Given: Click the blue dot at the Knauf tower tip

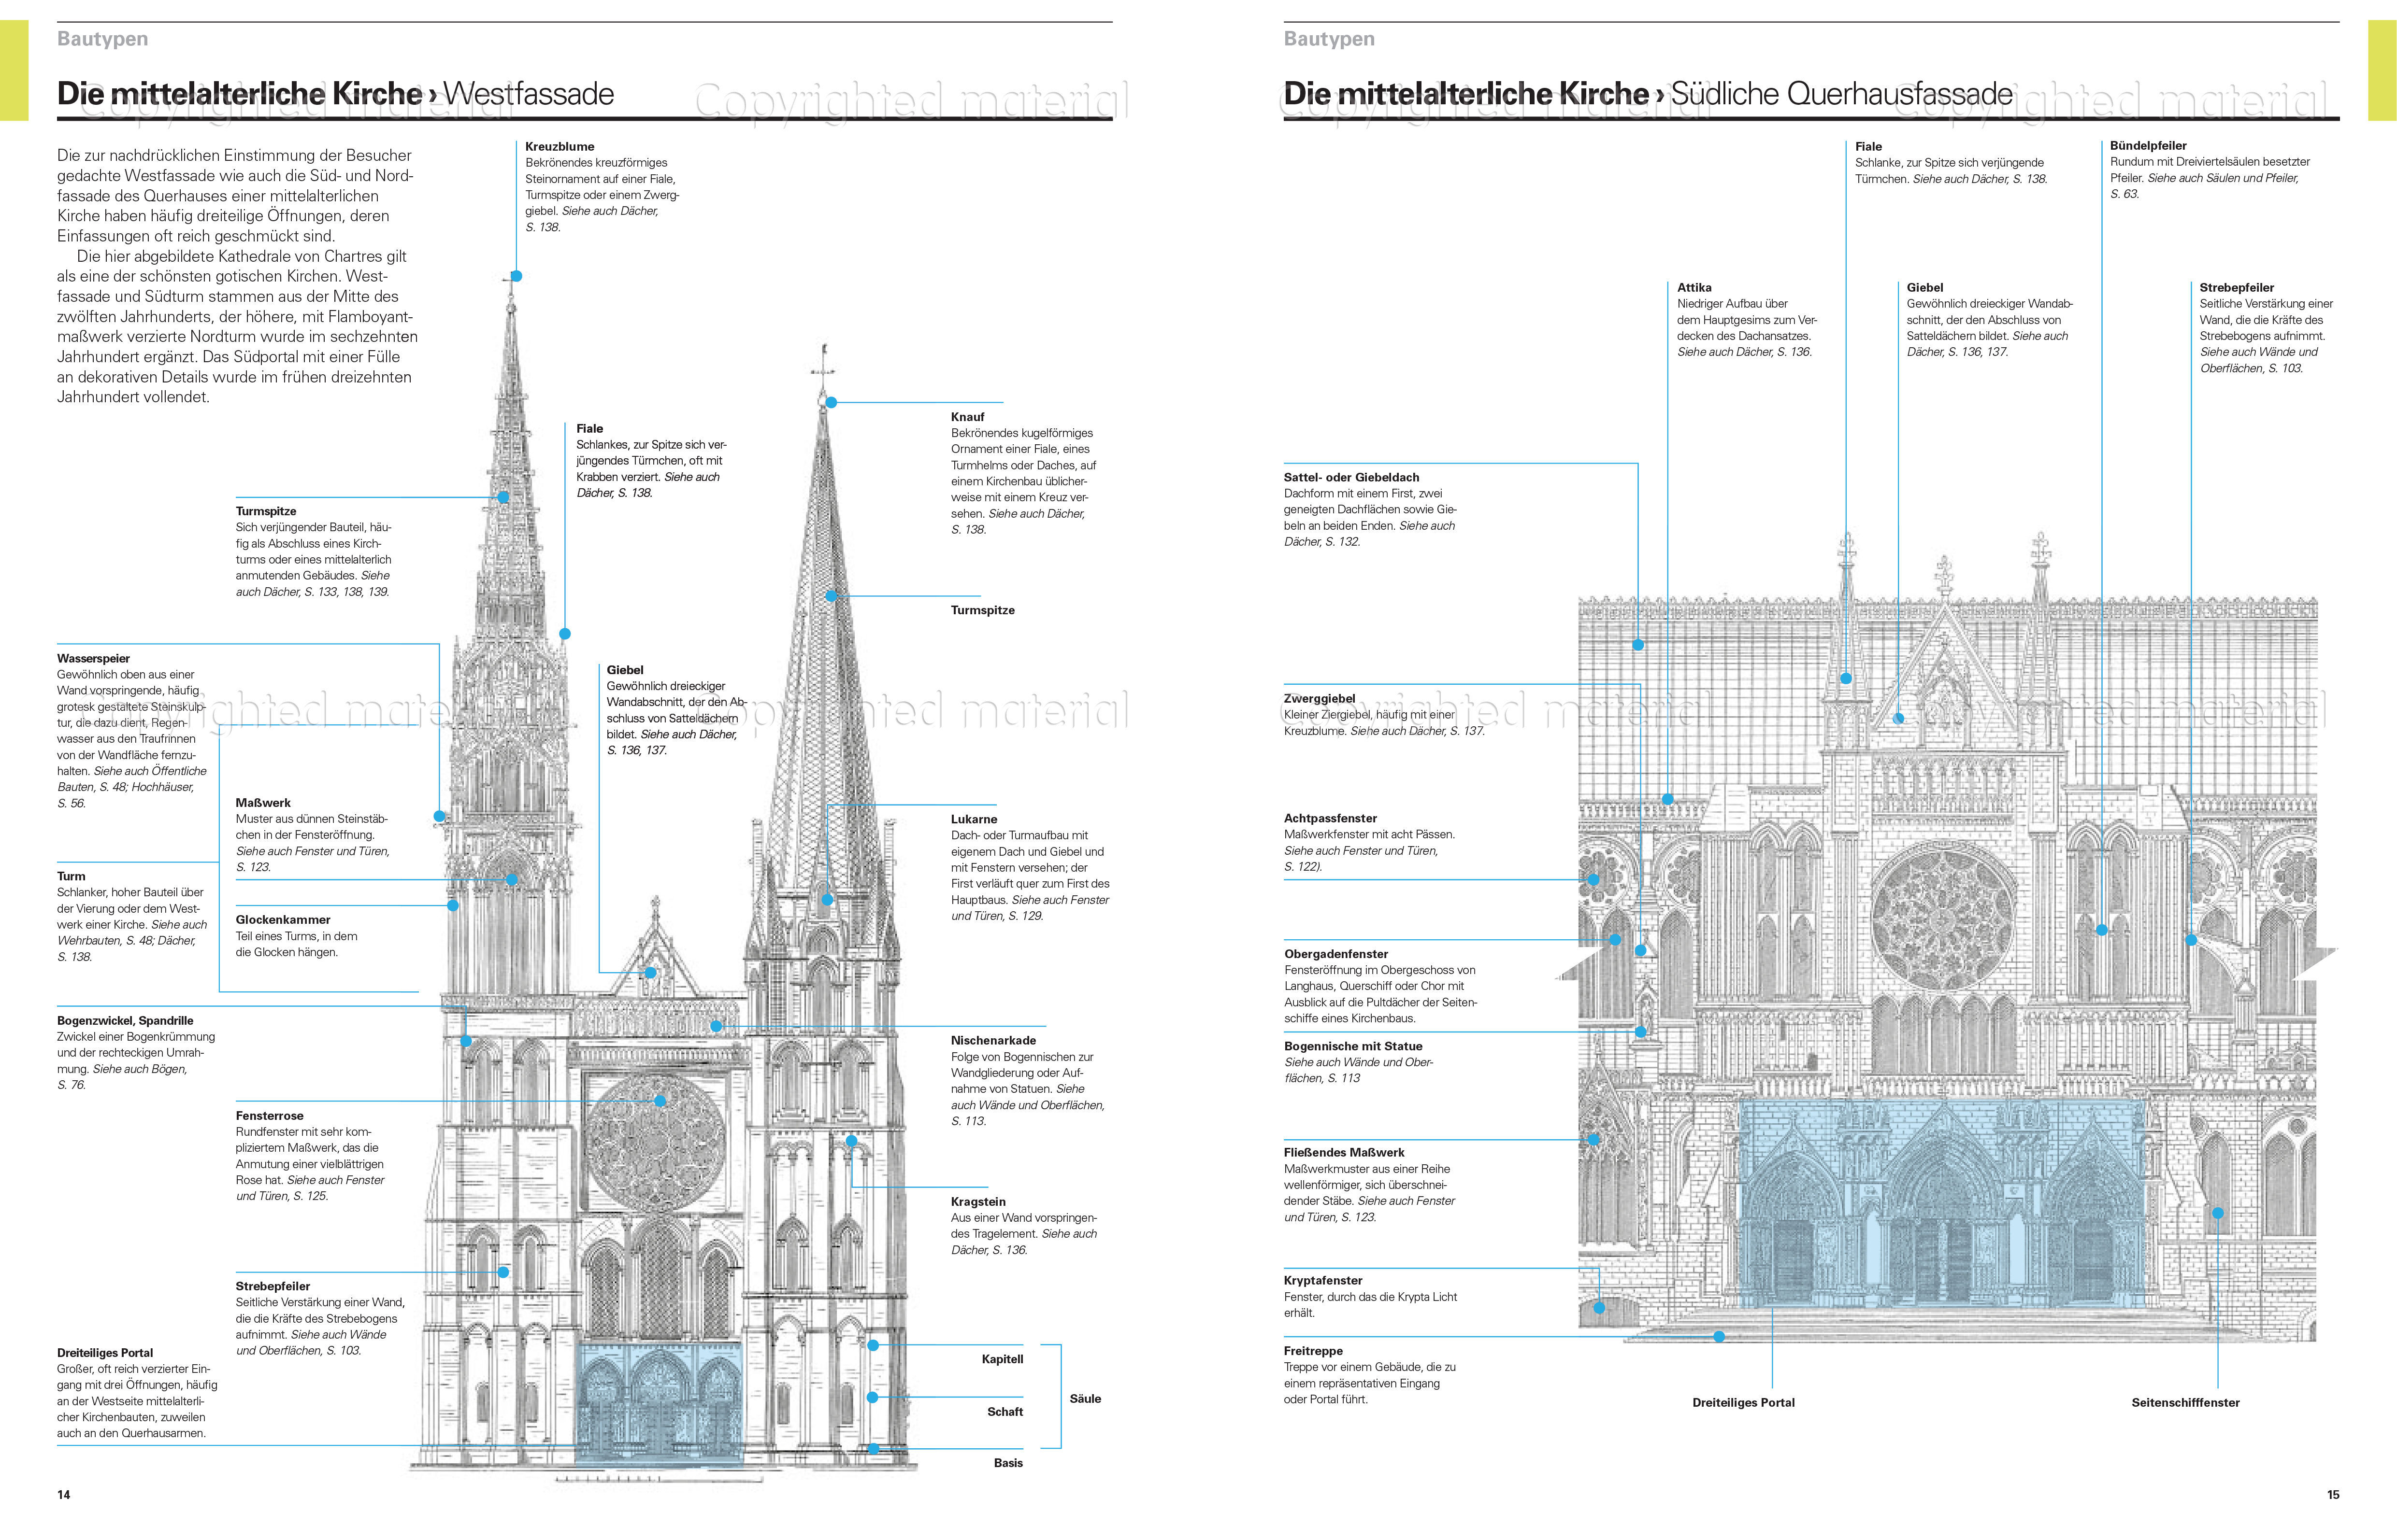Looking at the screenshot, I should [831, 402].
